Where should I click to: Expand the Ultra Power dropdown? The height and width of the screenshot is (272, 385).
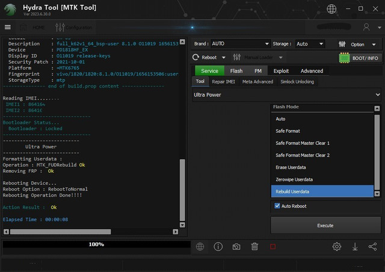[x=286, y=95]
